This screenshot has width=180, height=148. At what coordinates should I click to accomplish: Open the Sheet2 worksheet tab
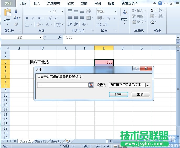point(40,141)
